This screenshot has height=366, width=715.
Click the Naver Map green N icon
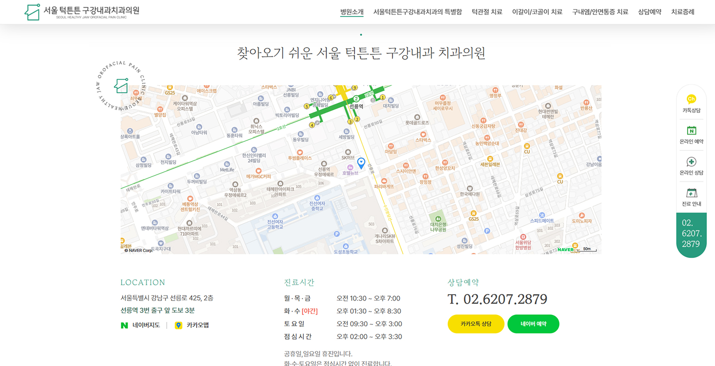(x=124, y=325)
